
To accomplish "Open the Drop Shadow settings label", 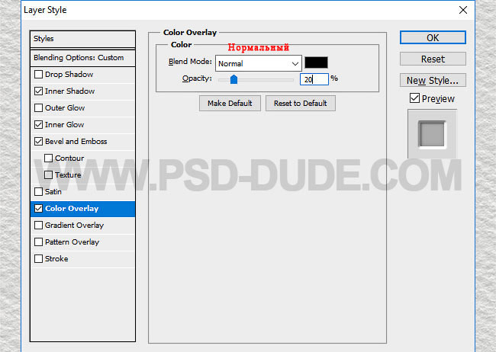I will pos(69,74).
